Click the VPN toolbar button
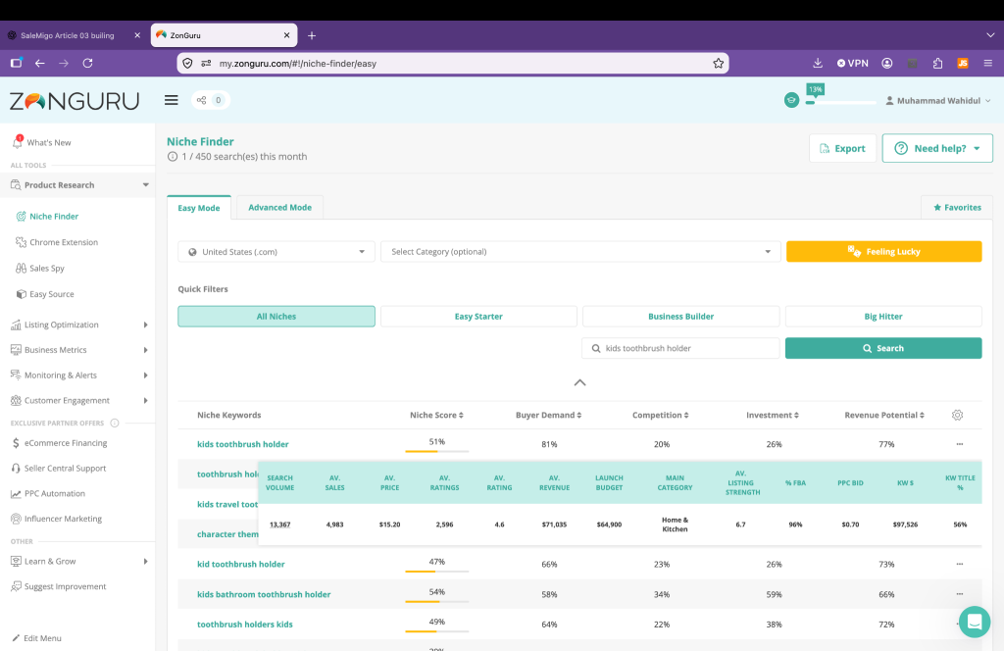This screenshot has height=651, width=1004. [852, 63]
